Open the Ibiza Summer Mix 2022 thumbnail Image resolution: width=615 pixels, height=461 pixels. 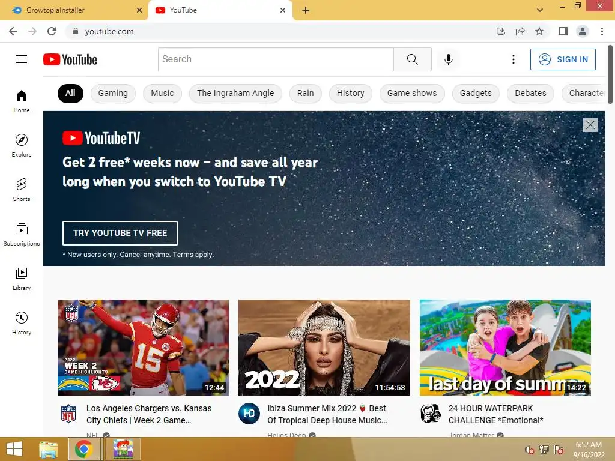click(324, 348)
